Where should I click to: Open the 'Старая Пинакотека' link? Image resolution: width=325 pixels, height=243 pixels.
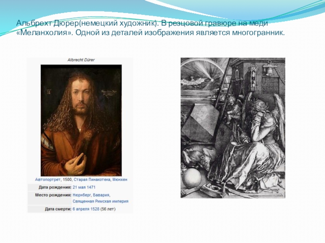[92, 179]
